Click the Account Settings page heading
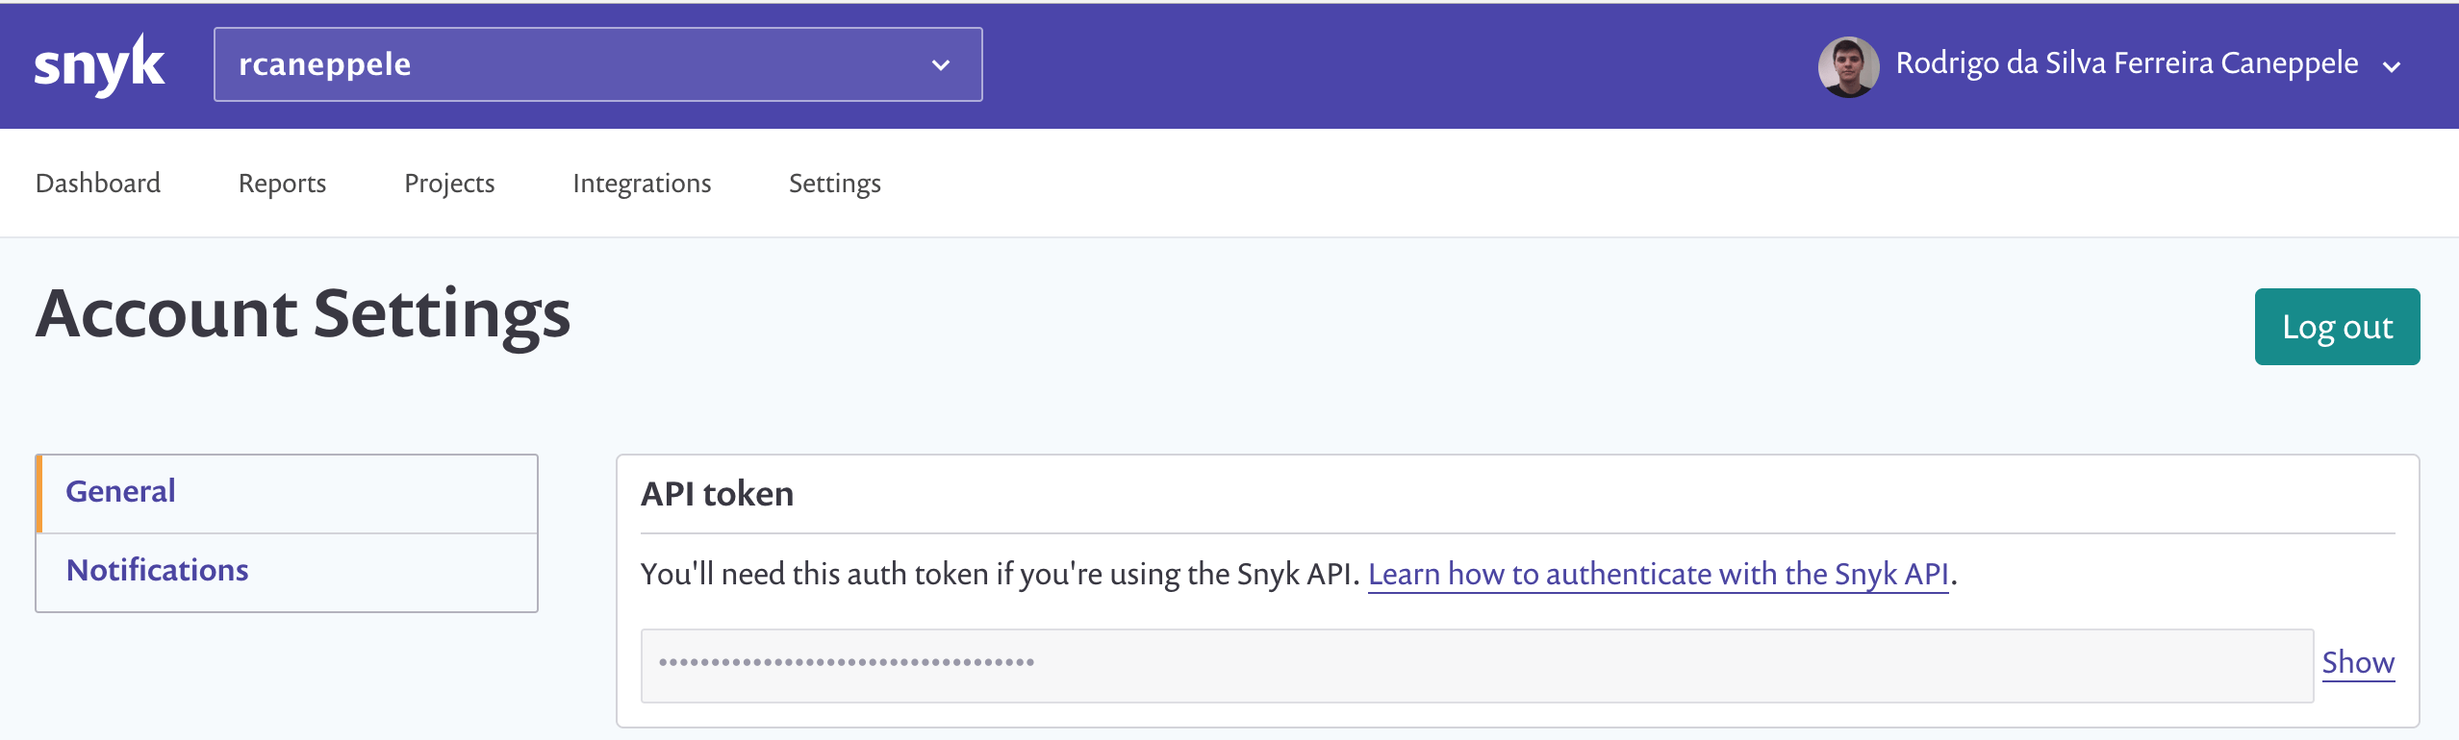 coord(303,314)
